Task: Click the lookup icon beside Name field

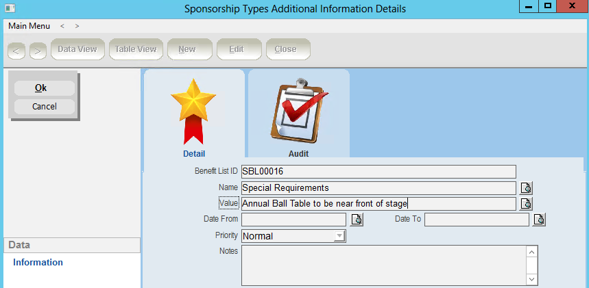Action: click(526, 188)
